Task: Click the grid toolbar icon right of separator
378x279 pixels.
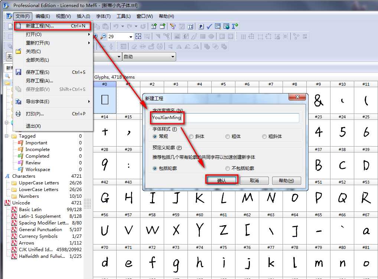Action: click(243, 36)
